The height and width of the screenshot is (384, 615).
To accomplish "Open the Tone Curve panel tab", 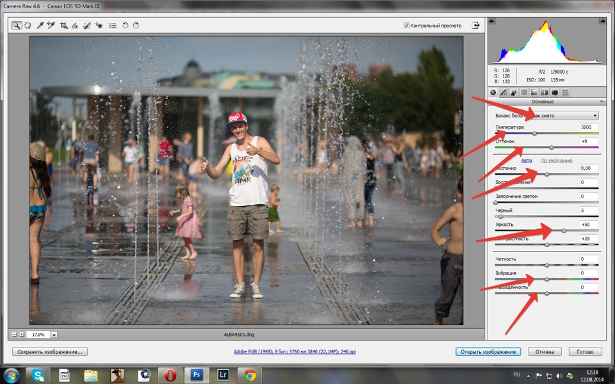I will pyautogui.click(x=504, y=92).
